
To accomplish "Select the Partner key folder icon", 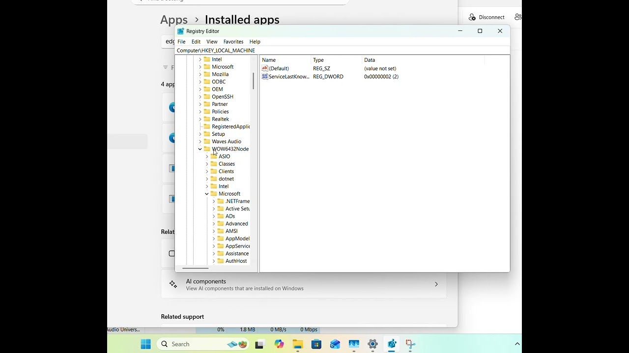I will [207, 104].
